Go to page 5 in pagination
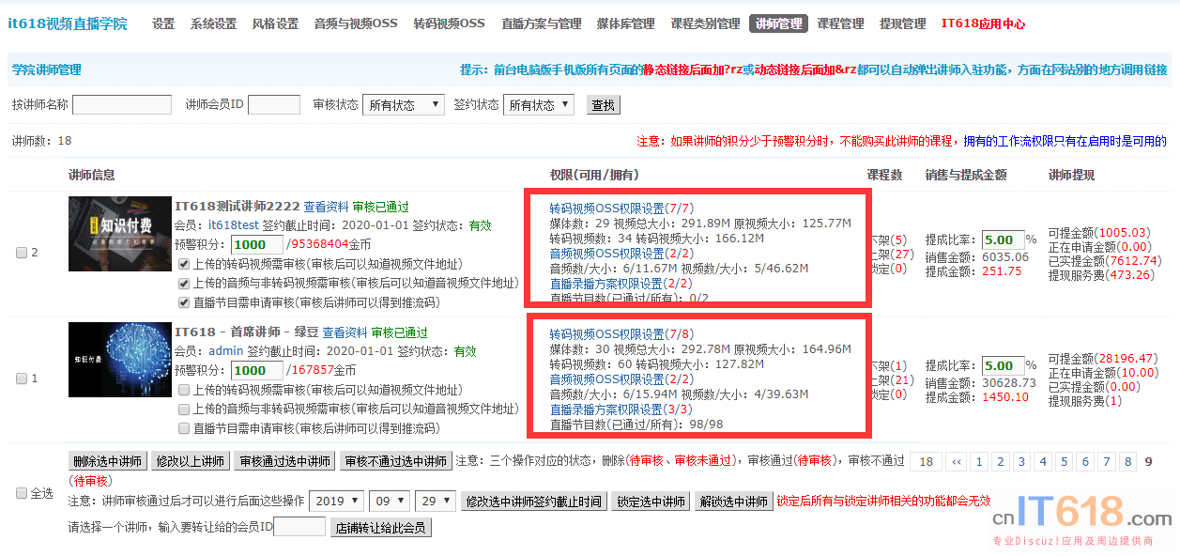1180x556 pixels. tap(1064, 461)
